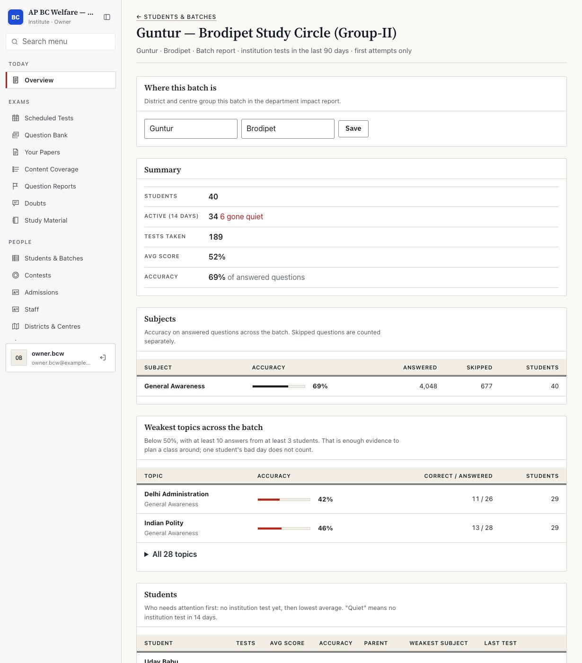Screen dimensions: 582x663
Task: Click the Contests circle icon
Action: click(x=16, y=275)
